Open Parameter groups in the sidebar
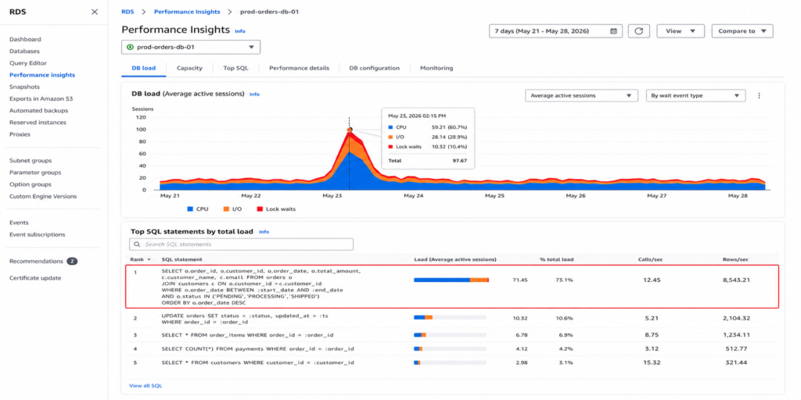 click(x=35, y=173)
